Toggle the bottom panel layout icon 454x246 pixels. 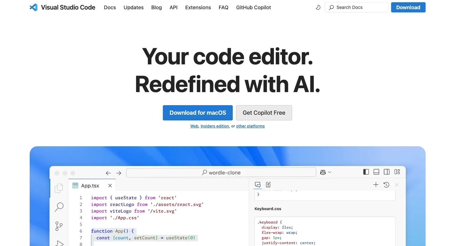[376, 172]
